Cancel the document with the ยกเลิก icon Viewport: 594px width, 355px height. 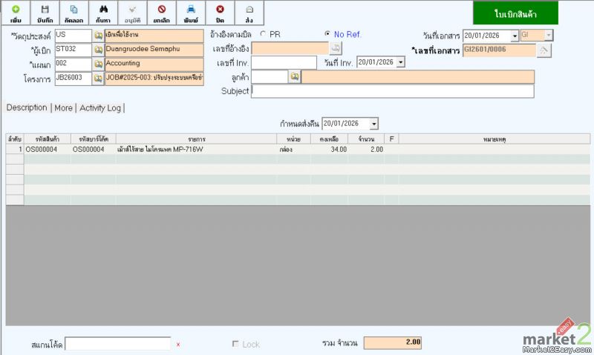pos(161,13)
